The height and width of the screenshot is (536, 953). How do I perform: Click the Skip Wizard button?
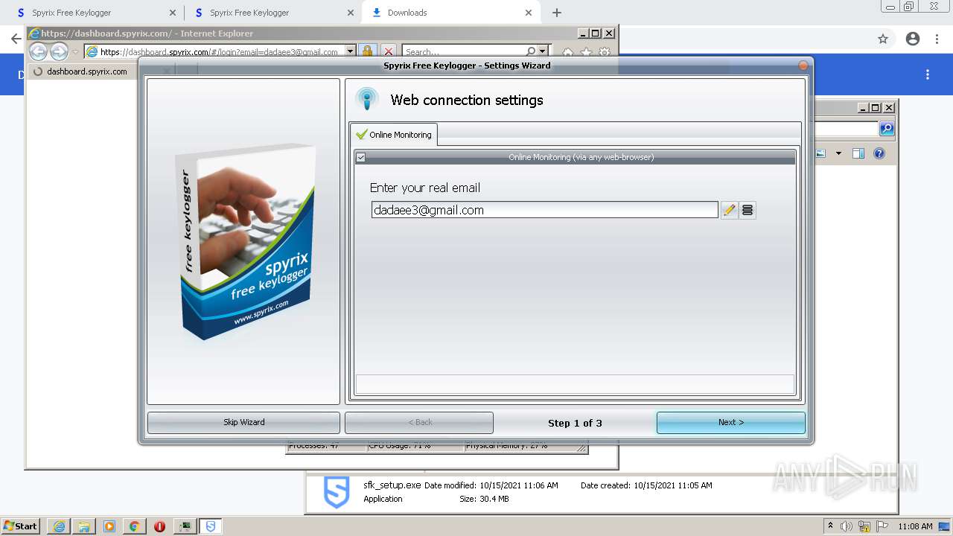tap(243, 422)
